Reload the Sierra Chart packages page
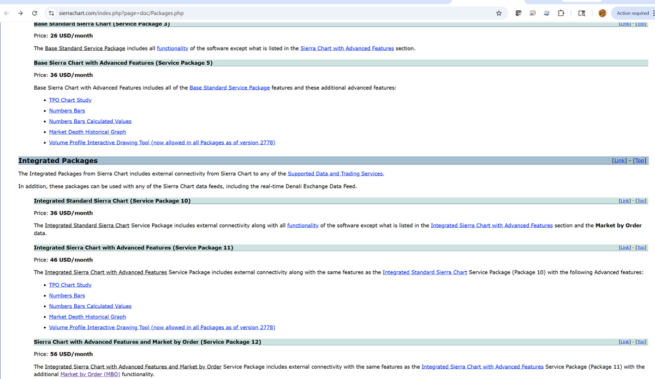This screenshot has width=655, height=379. click(34, 13)
